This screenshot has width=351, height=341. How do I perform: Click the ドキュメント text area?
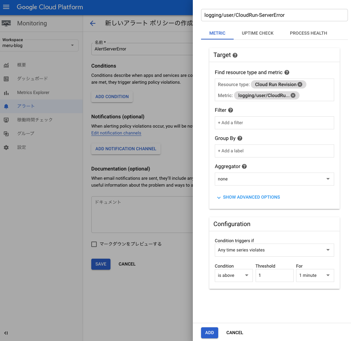click(142, 214)
